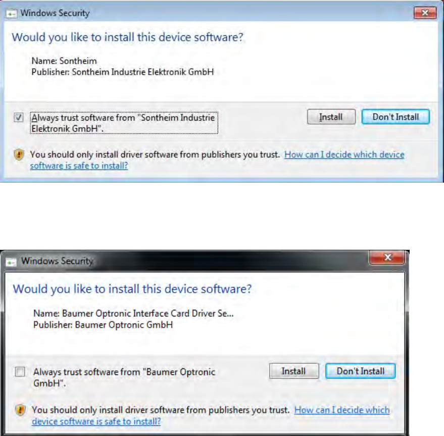Close the Sontheim Windows Security dialog

click(x=425, y=13)
